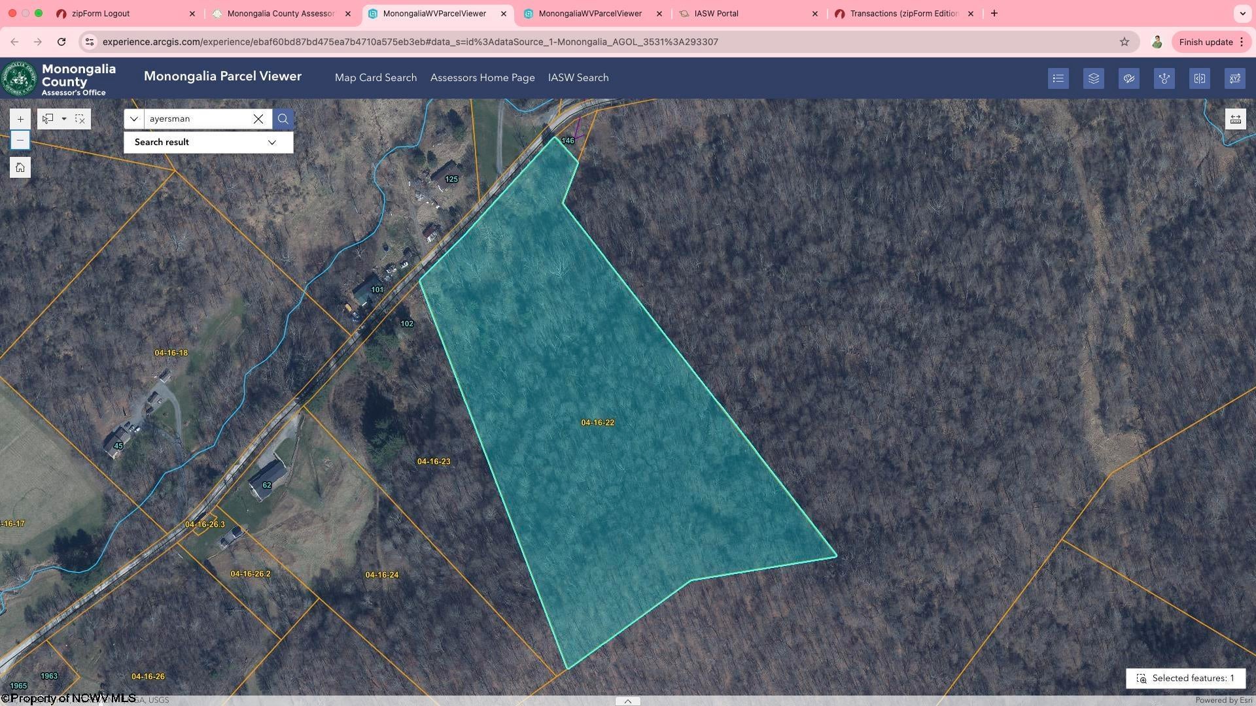Bookmark this page with star

point(1124,42)
